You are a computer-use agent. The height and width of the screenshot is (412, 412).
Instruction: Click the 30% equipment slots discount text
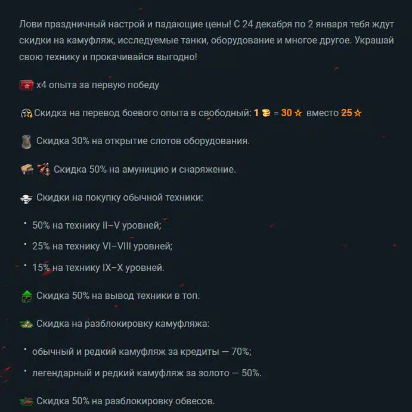(143, 141)
